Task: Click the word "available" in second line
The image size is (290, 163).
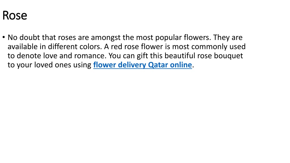Action: click(23, 47)
